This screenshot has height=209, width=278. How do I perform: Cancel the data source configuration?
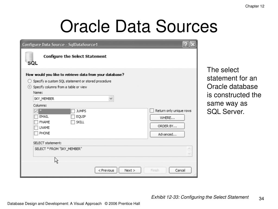180,170
